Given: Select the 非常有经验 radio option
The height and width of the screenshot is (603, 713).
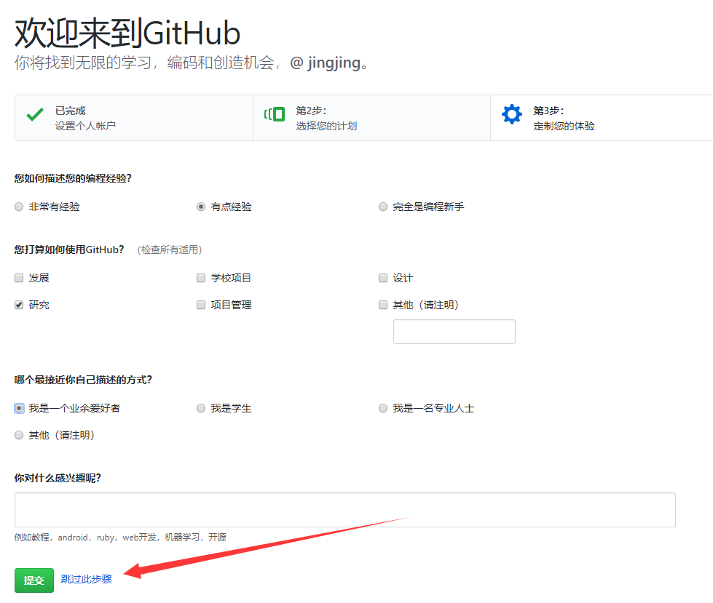Looking at the screenshot, I should point(19,207).
